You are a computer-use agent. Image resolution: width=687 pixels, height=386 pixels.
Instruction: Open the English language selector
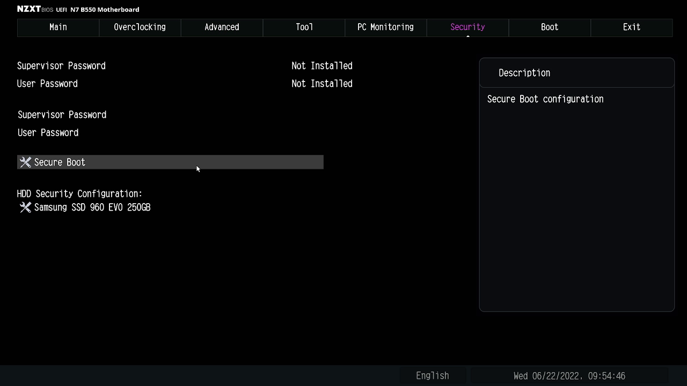(x=432, y=376)
